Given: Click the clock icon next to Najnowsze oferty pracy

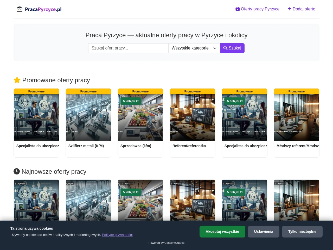Looking at the screenshot, I should coord(17,171).
